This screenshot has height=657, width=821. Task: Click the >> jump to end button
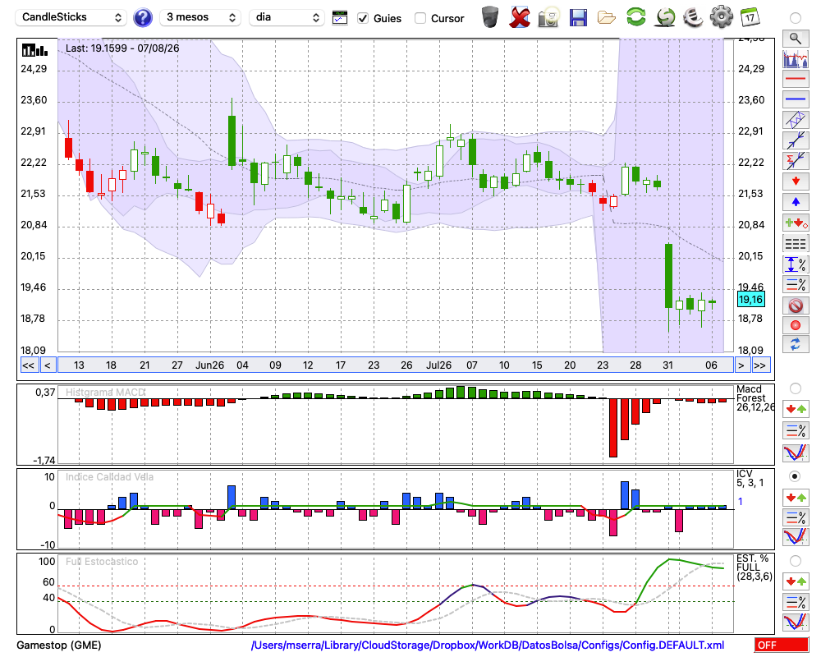pyautogui.click(x=760, y=365)
